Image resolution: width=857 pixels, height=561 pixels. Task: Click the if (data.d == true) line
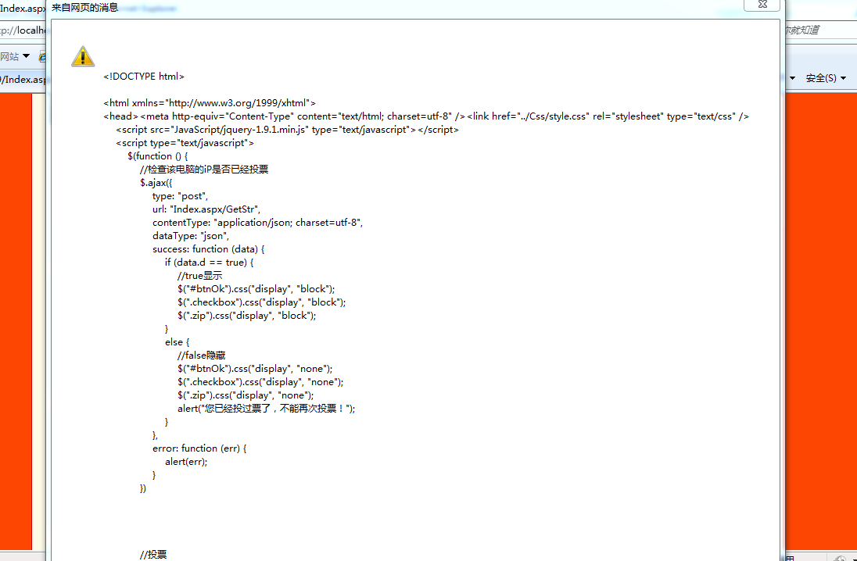210,263
